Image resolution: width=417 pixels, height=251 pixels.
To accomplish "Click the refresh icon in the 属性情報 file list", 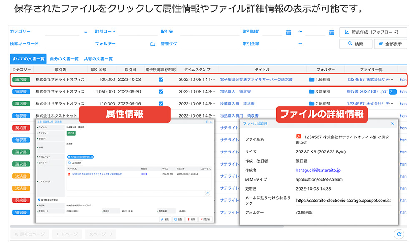I will click(207, 193).
